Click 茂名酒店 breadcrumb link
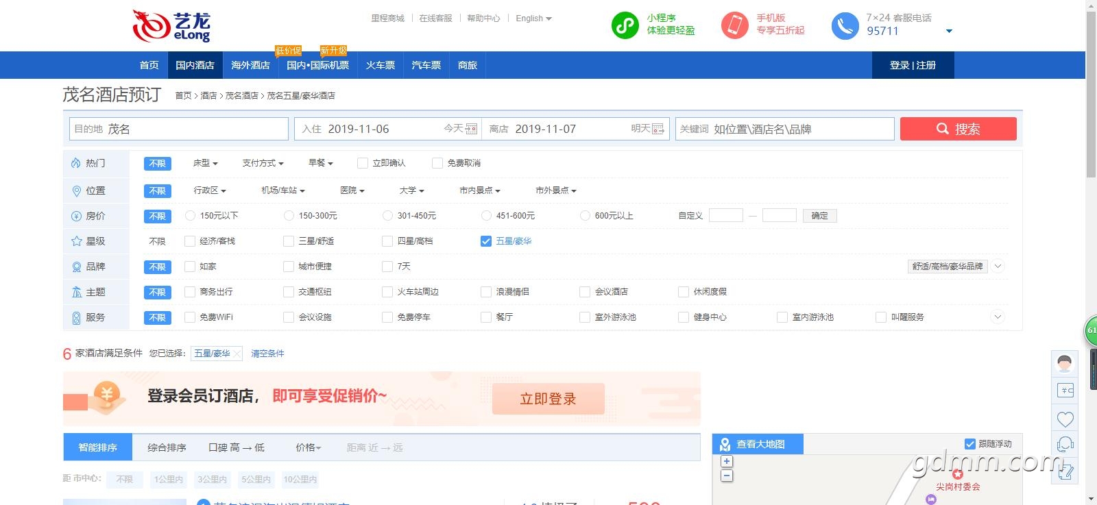This screenshot has width=1097, height=505. [242, 96]
